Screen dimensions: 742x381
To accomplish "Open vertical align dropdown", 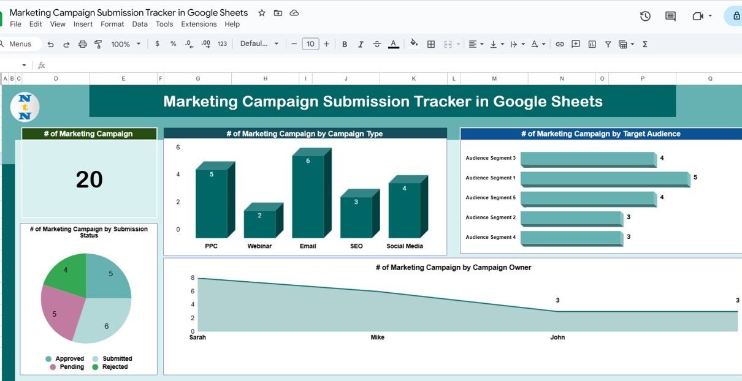I will [497, 44].
